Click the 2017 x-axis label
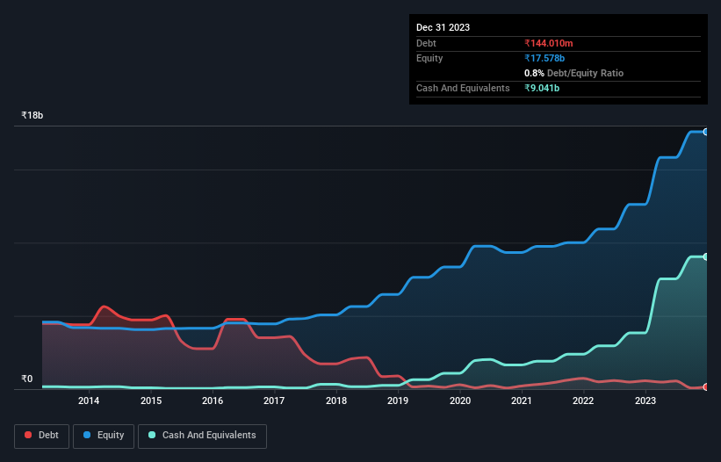Screen dimensions: 721x462 (274, 401)
